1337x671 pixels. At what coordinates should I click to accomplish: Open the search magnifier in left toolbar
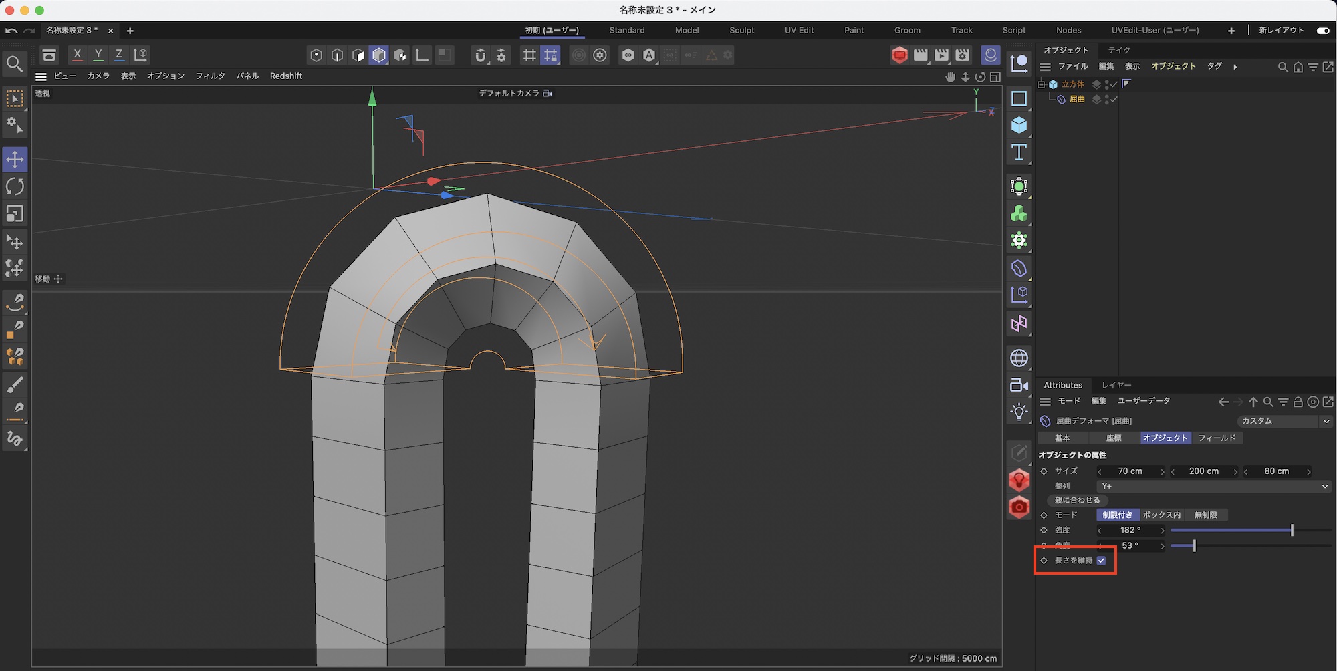14,64
